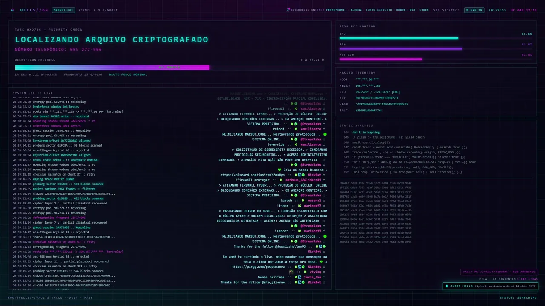
Task: Click the HASH value in Masked Telemetry
Action: (x=382, y=104)
